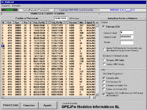Image resolution: width=147 pixels, height=110 pixels.
Task: Click the FRANCISCA CLAVER SEGARRA name bar
Action: coord(50,13)
